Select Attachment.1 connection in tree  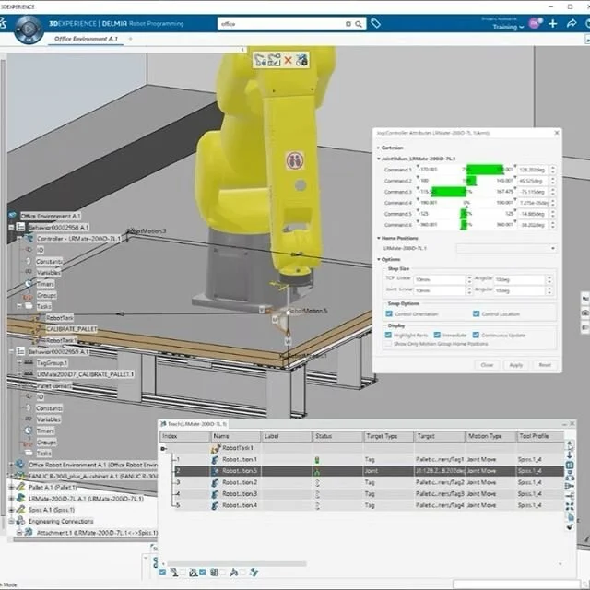click(97, 533)
